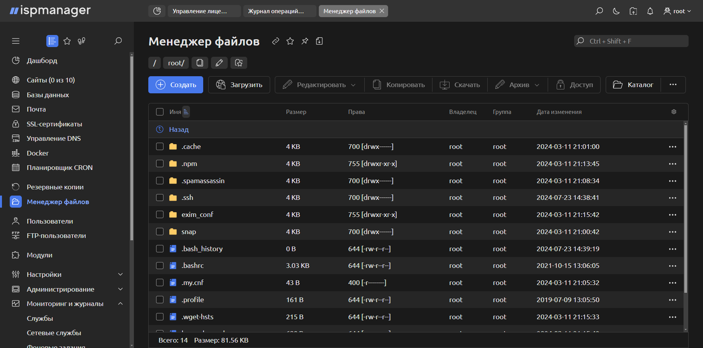703x348 pixels.
Task: Edit the path with pencil icon
Action: [219, 63]
